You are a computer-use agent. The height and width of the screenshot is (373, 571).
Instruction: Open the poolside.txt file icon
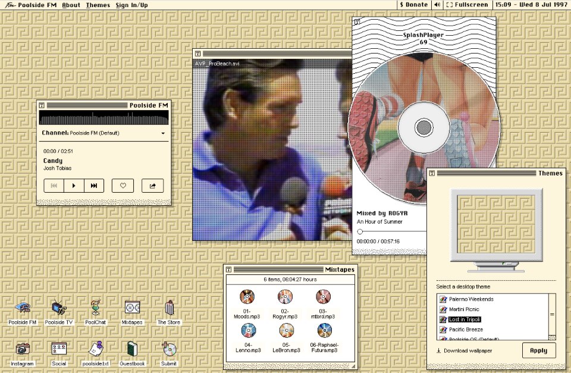[95, 349]
